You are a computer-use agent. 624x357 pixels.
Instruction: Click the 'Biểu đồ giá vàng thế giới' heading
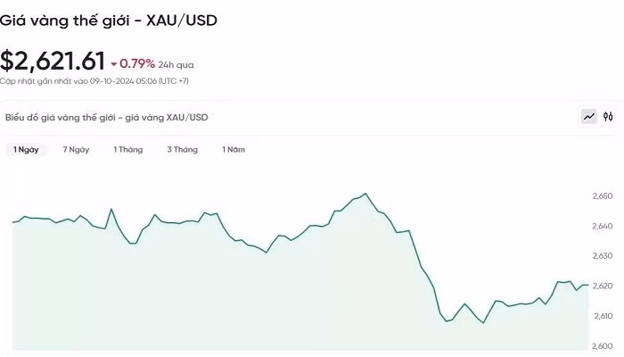point(107,117)
